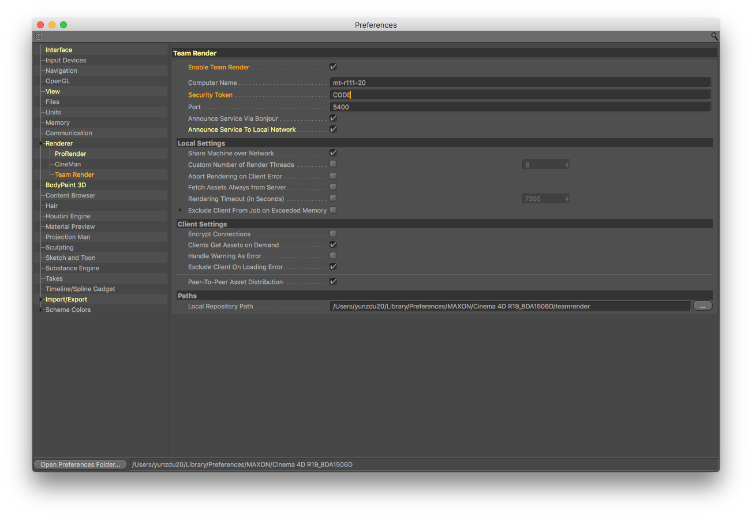
Task: Expand the Import/Export tree node
Action: click(x=40, y=299)
